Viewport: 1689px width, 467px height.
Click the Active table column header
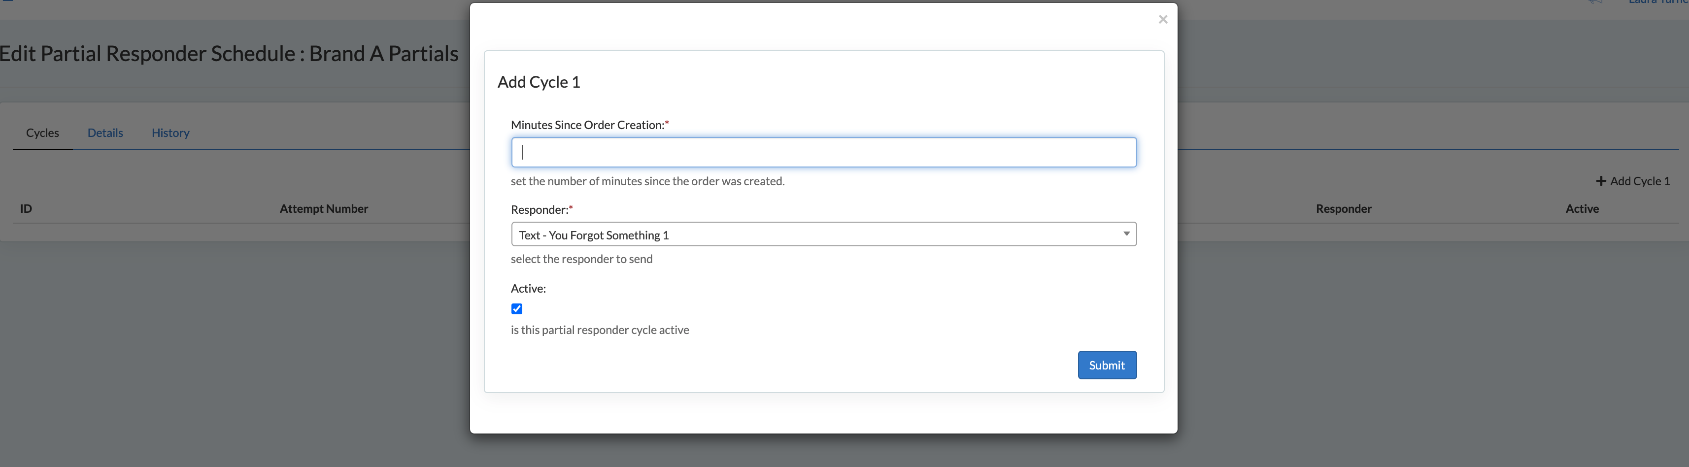click(x=1582, y=208)
